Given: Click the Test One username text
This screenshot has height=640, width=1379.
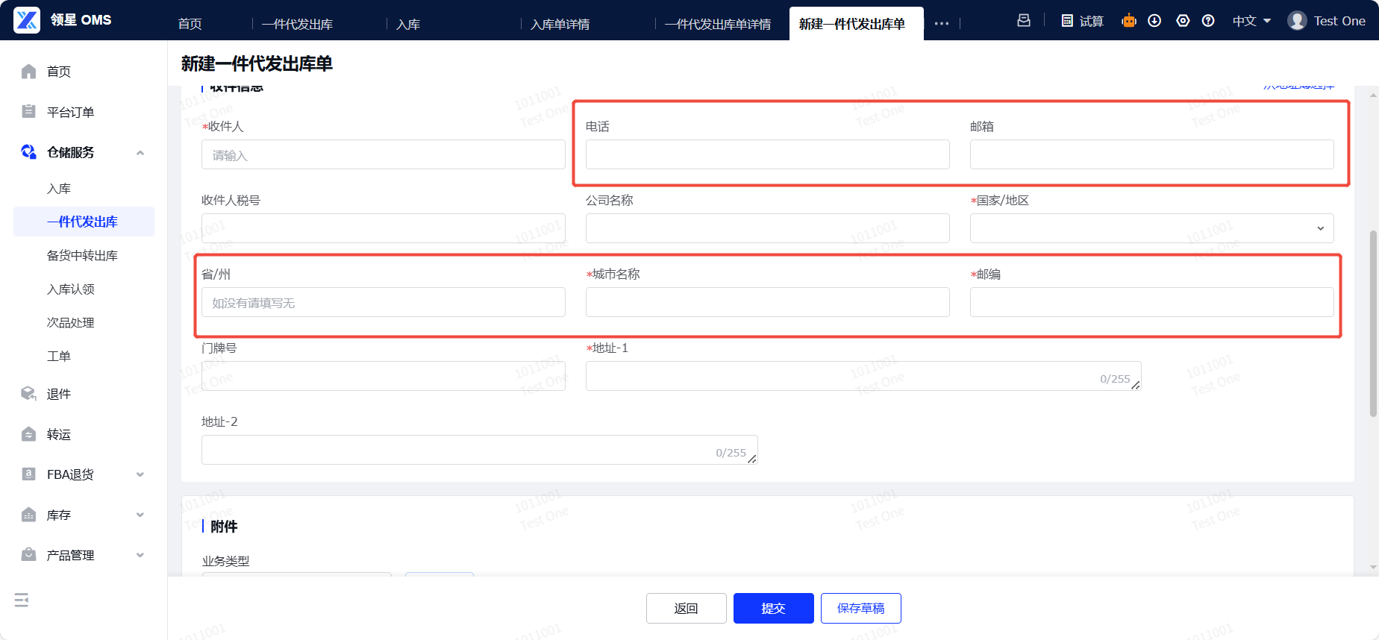Looking at the screenshot, I should 1339,21.
